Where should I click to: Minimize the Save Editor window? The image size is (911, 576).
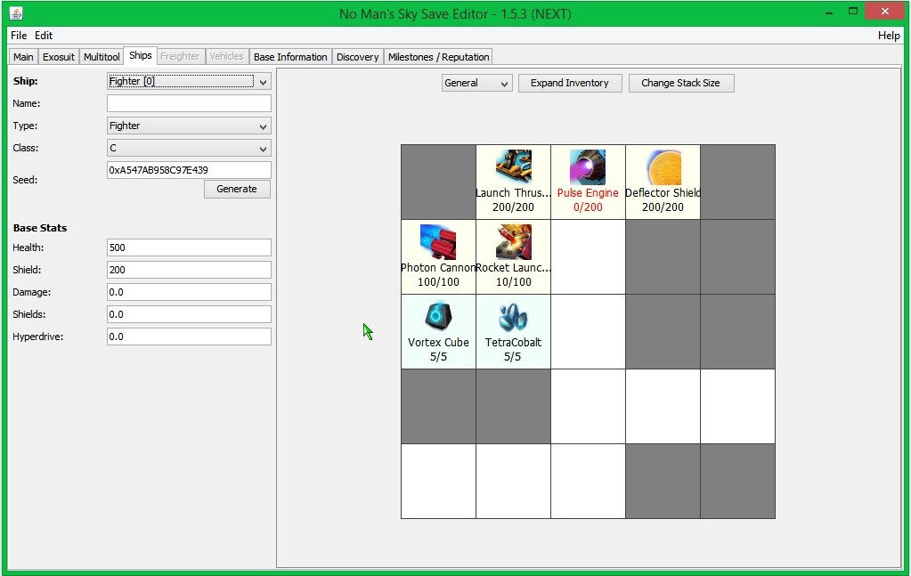829,12
